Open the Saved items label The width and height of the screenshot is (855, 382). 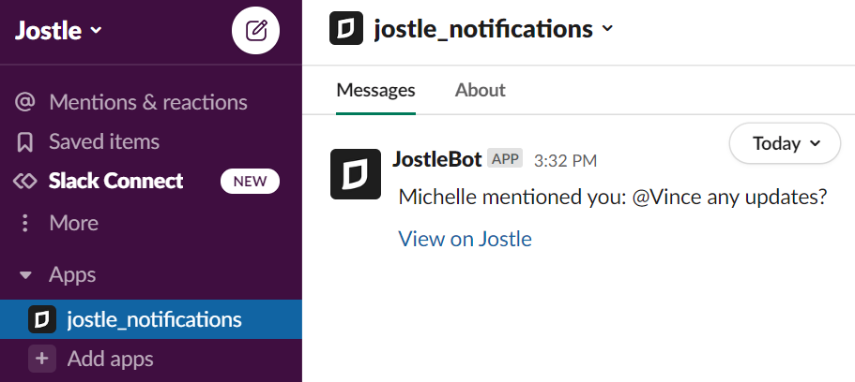point(104,141)
